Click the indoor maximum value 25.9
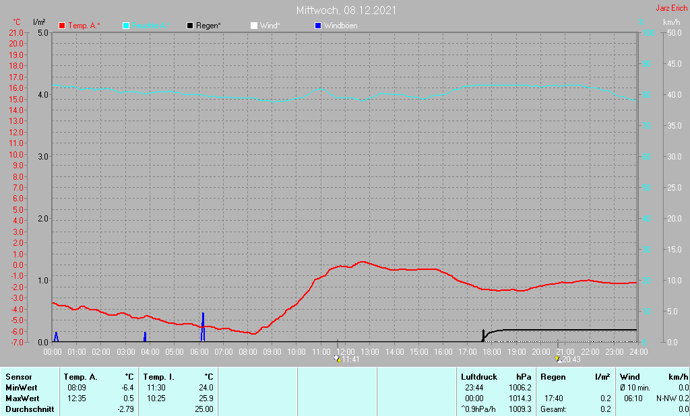Viewport: 690px width, 416px height. tap(206, 398)
